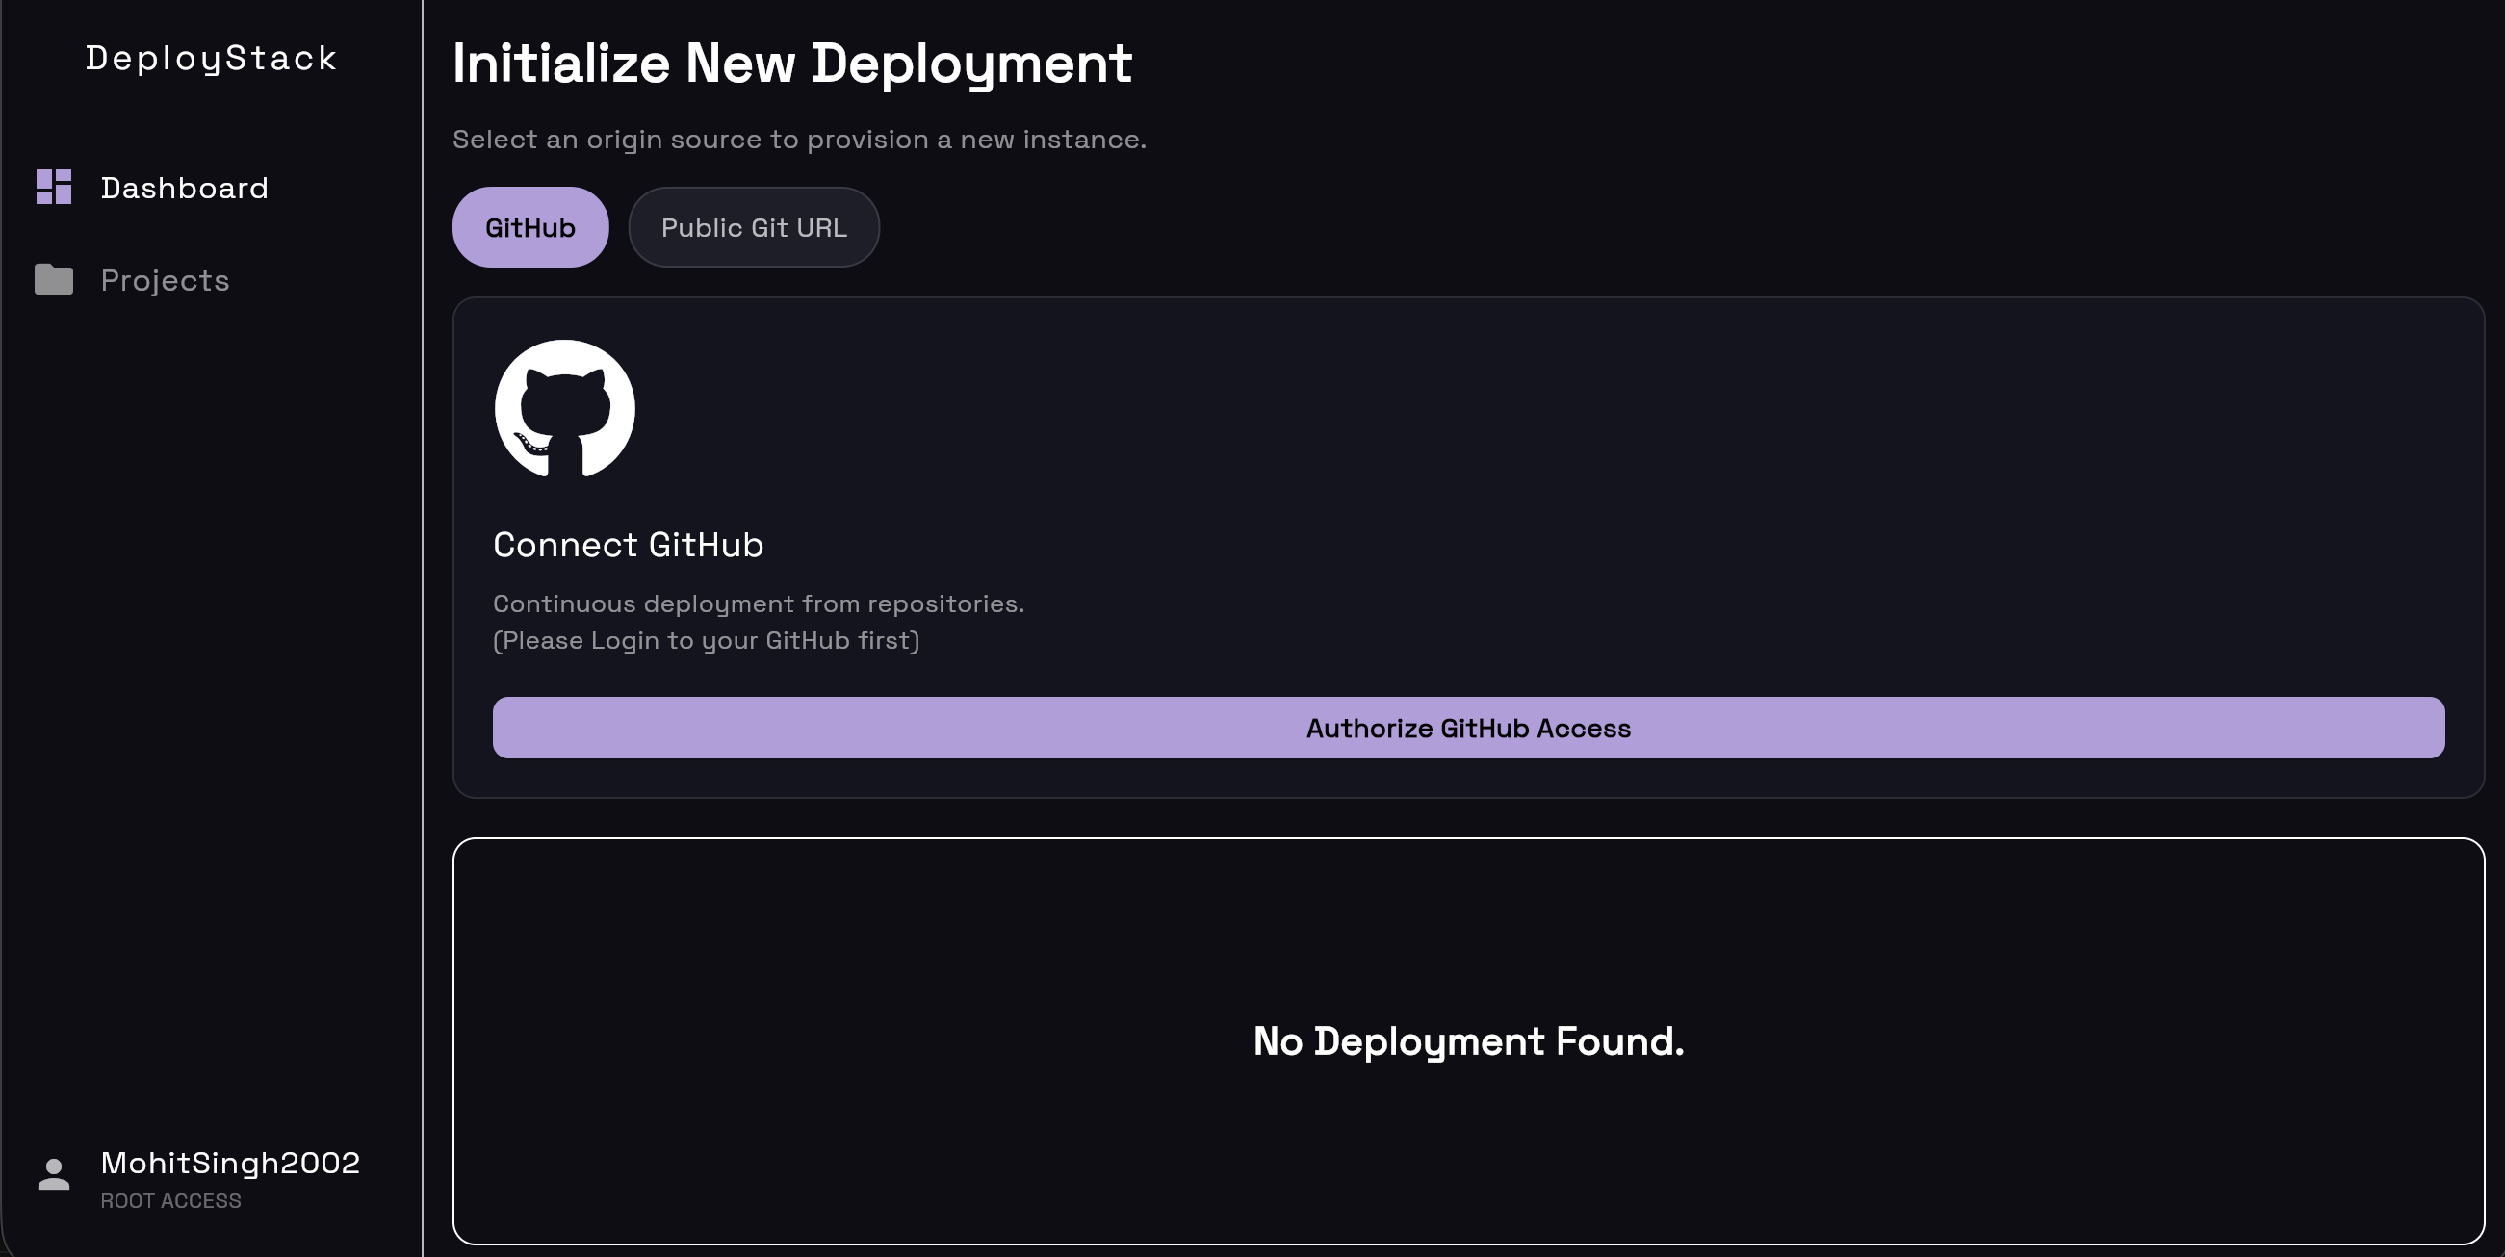Click the origin source instruction text
The width and height of the screenshot is (2505, 1257).
[798, 139]
